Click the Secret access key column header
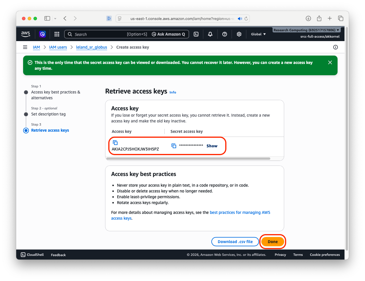Viewport: 365px width, 281px height. coord(187,131)
